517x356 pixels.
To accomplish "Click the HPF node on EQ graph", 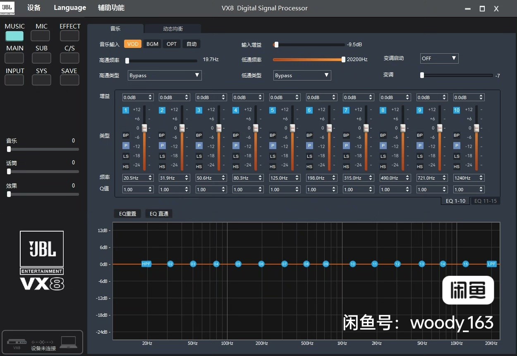I will [x=146, y=264].
